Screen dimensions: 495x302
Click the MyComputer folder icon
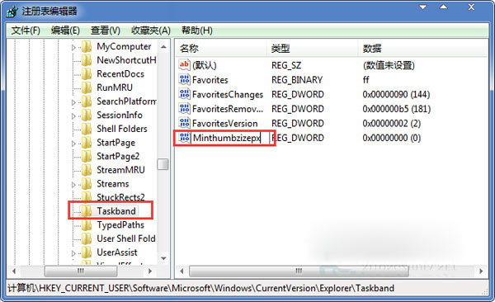coord(87,47)
